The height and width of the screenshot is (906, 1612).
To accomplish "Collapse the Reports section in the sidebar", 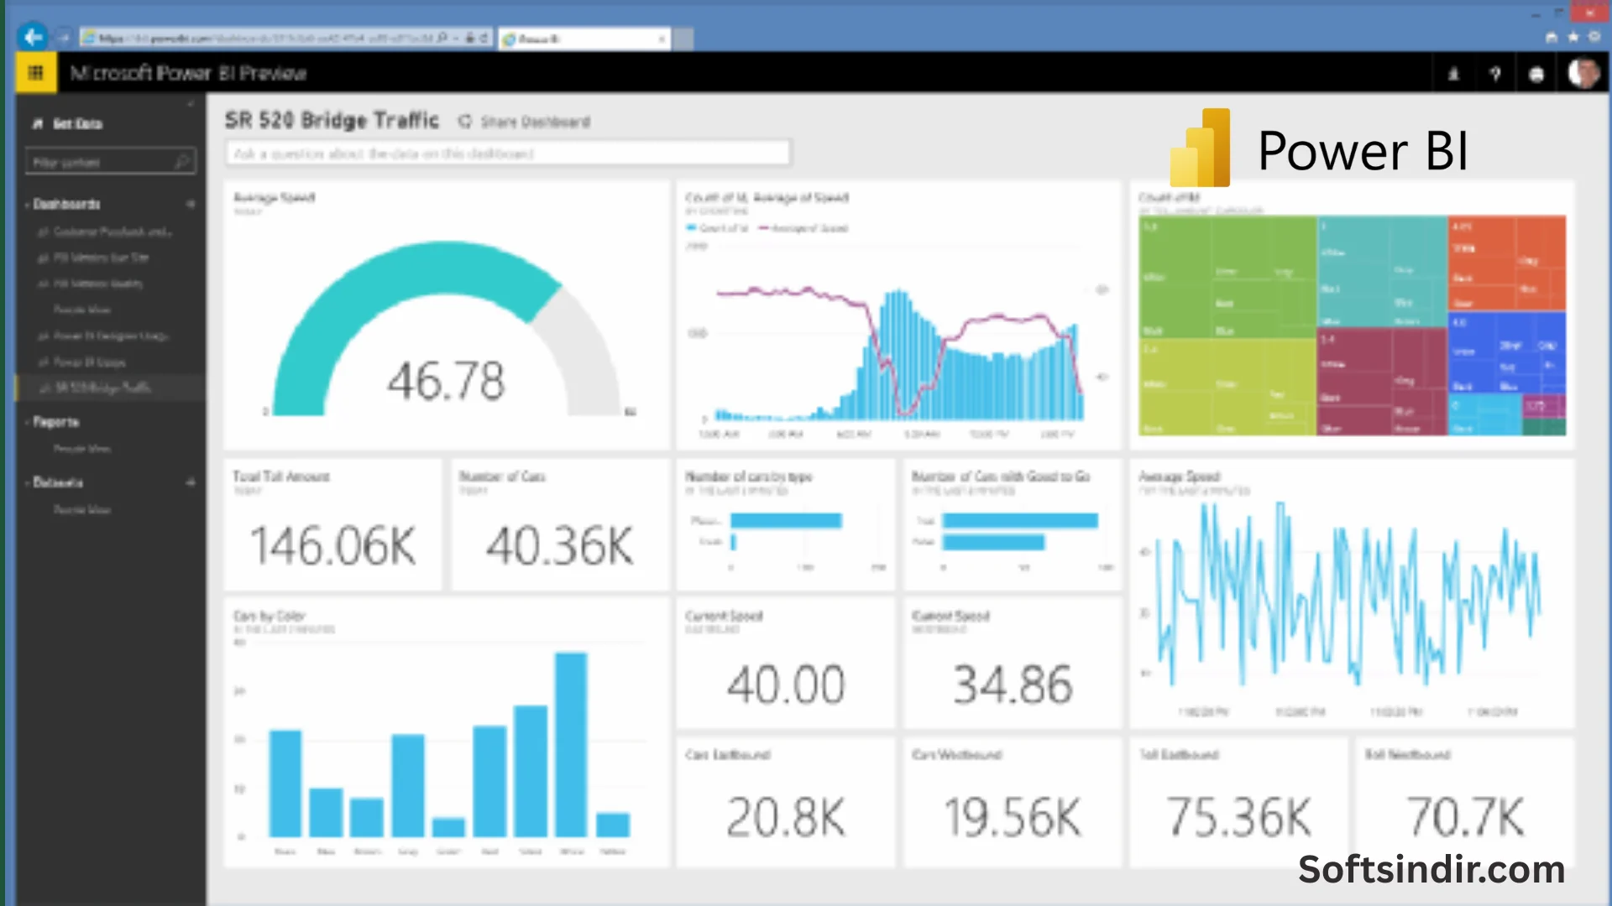I will [x=28, y=422].
